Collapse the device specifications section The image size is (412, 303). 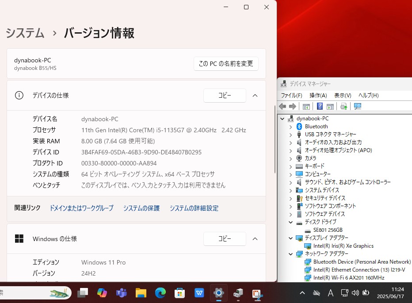coord(255,96)
